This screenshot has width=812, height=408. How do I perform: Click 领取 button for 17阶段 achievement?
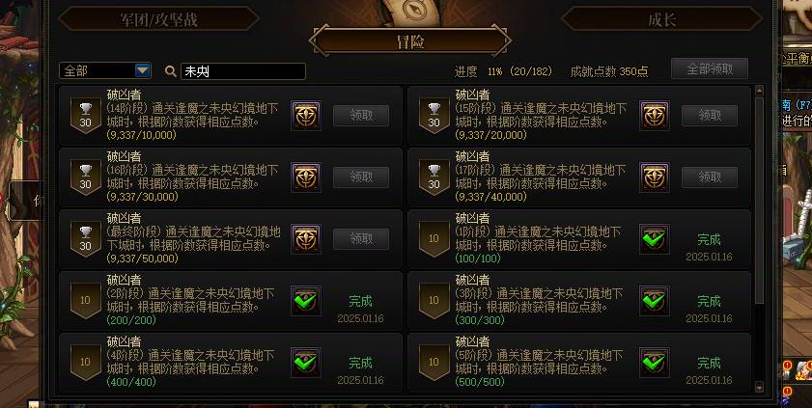[710, 177]
